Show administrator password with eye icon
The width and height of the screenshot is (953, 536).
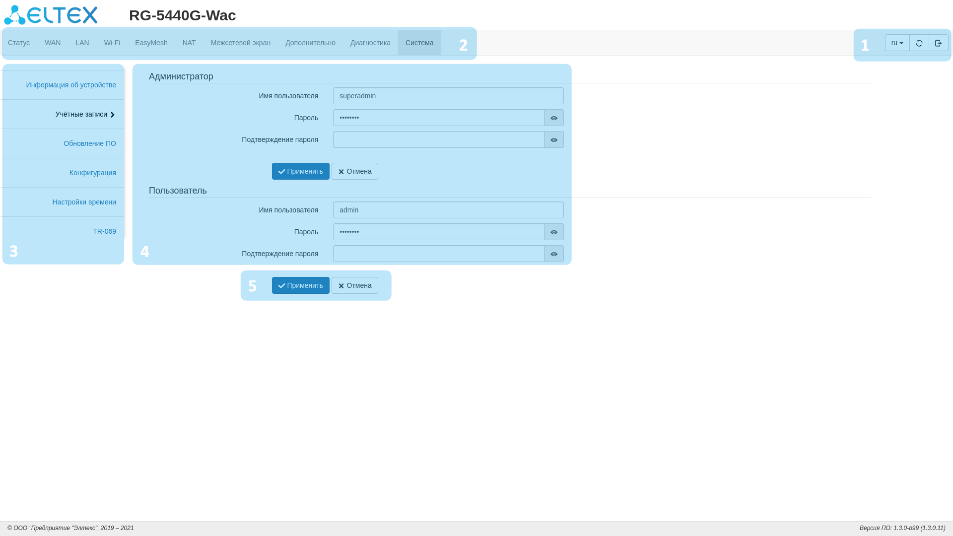pyautogui.click(x=553, y=118)
